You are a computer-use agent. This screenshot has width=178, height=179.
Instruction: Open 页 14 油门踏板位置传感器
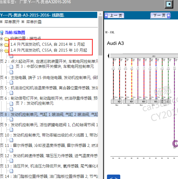tap(49, 176)
